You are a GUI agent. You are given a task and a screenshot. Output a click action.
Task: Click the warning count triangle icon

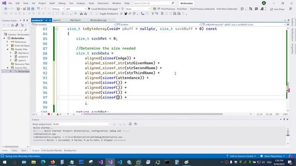[x=58, y=114]
